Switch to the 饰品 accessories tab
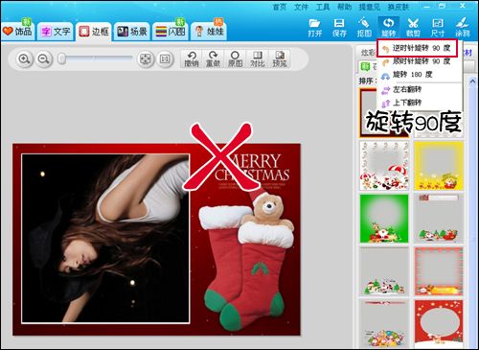This screenshot has width=479, height=350. click(x=17, y=32)
